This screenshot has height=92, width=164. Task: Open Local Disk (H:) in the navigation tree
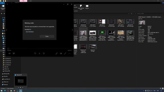point(7,63)
